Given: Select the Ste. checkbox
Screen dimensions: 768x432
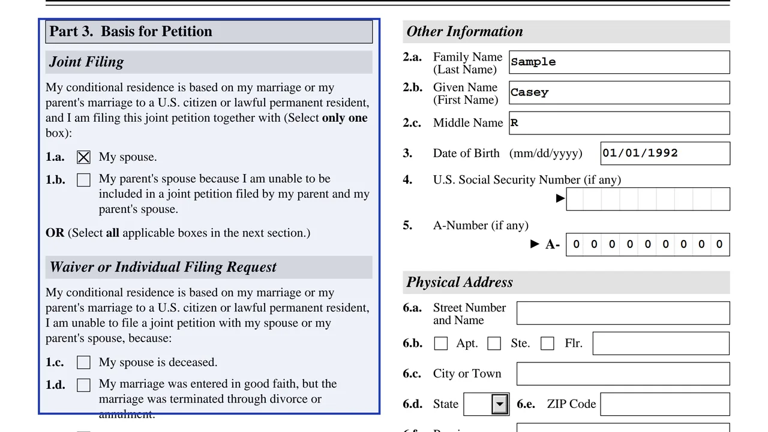Looking at the screenshot, I should (494, 343).
